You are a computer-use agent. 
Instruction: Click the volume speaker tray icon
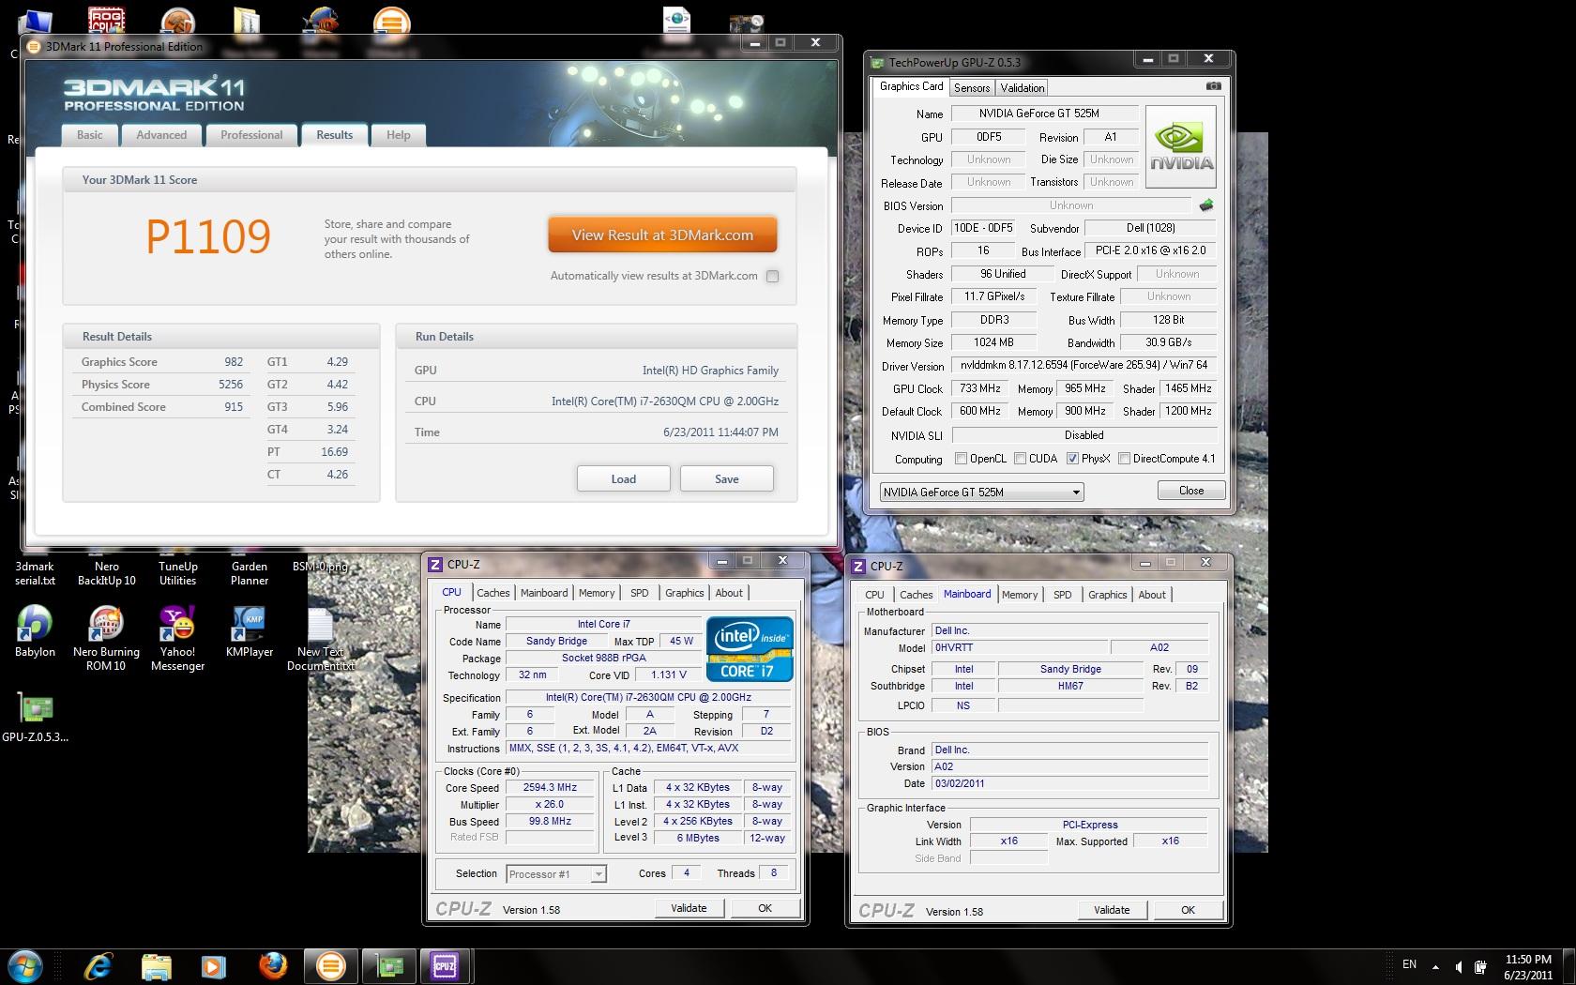click(1459, 966)
